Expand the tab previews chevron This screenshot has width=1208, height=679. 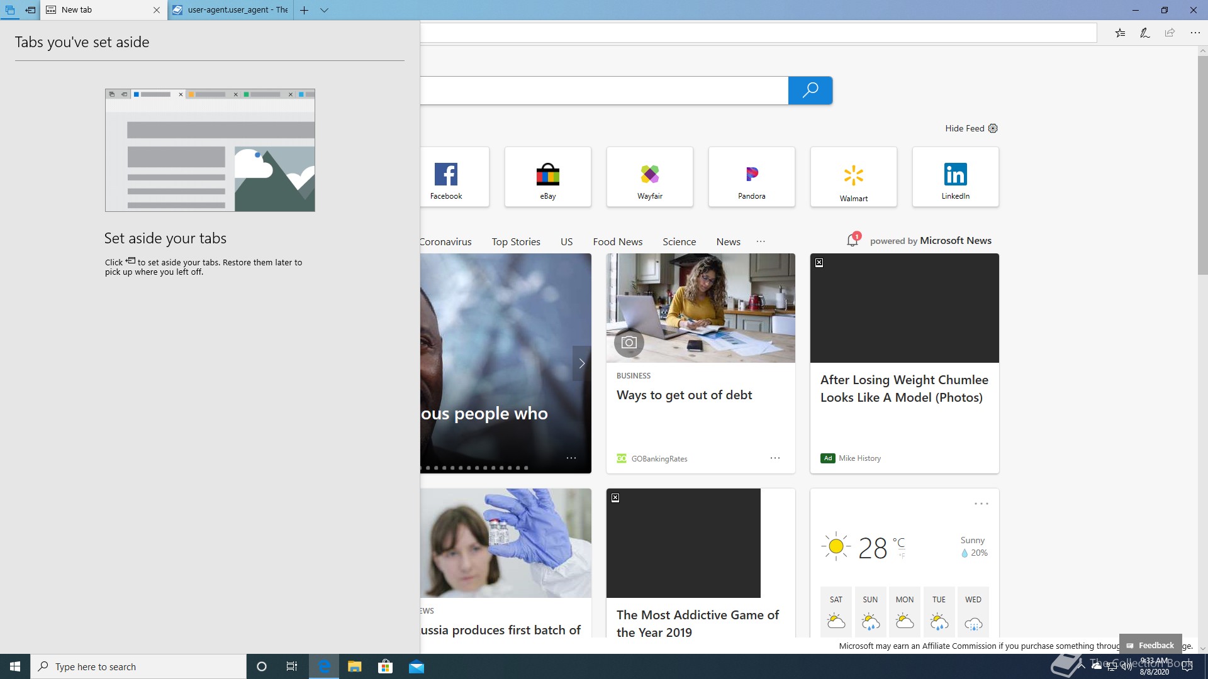tap(324, 10)
